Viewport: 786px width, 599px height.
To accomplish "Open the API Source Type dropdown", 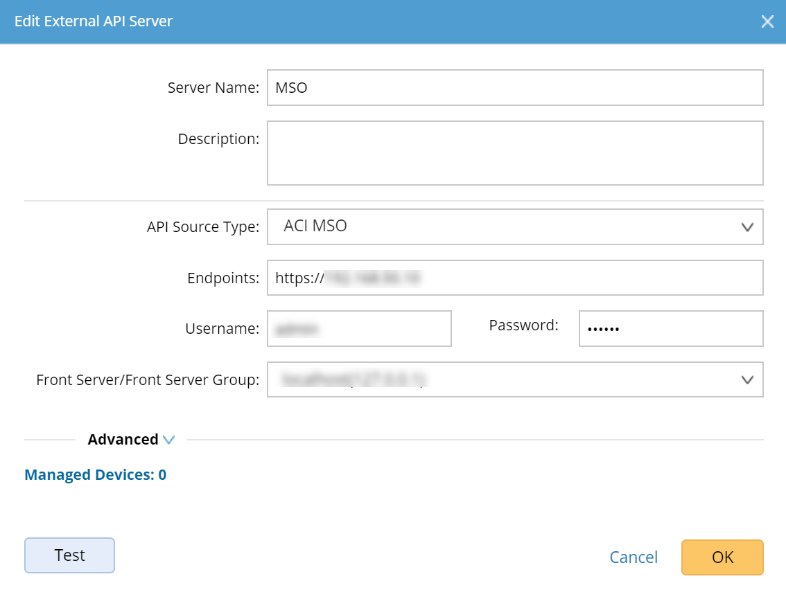I will coord(514,226).
